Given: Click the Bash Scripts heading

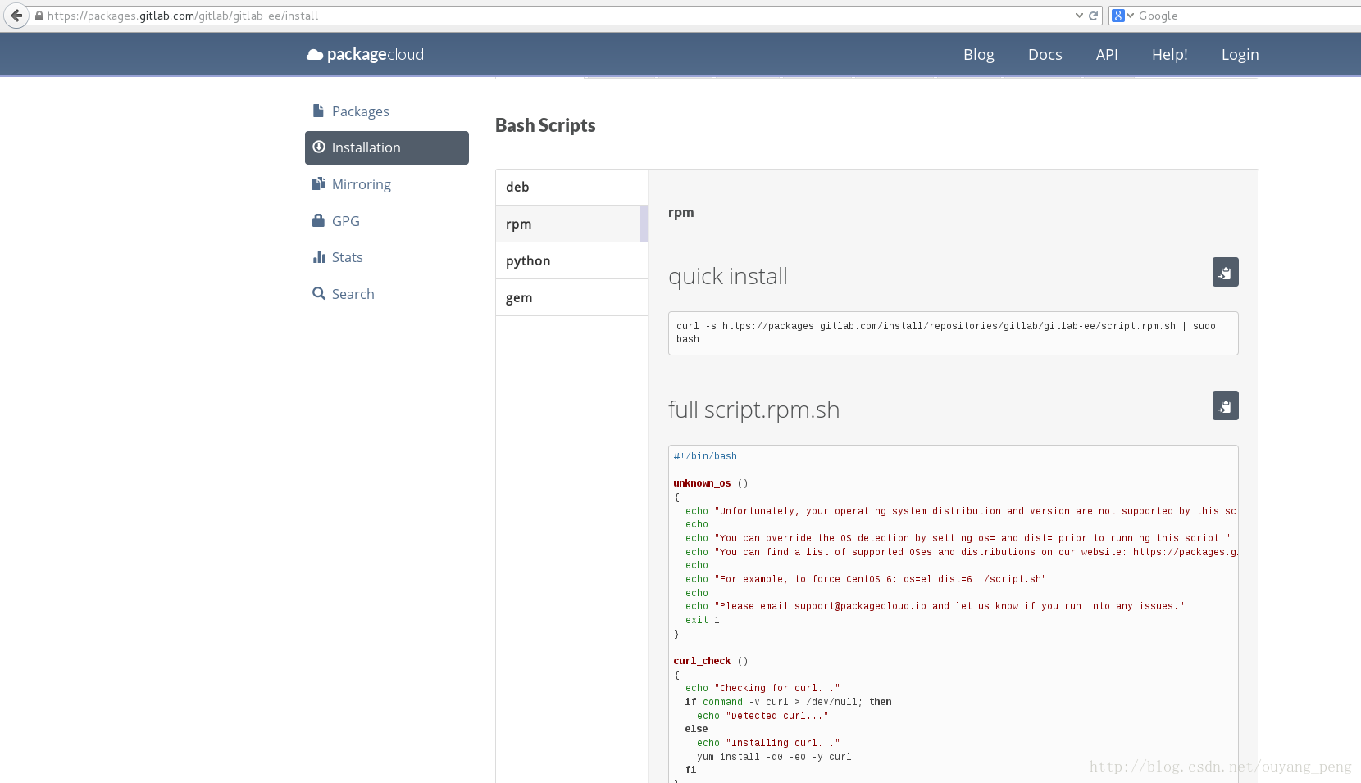Looking at the screenshot, I should (x=545, y=125).
